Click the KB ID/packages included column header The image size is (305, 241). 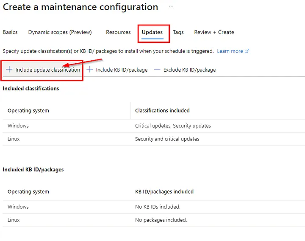click(x=164, y=192)
